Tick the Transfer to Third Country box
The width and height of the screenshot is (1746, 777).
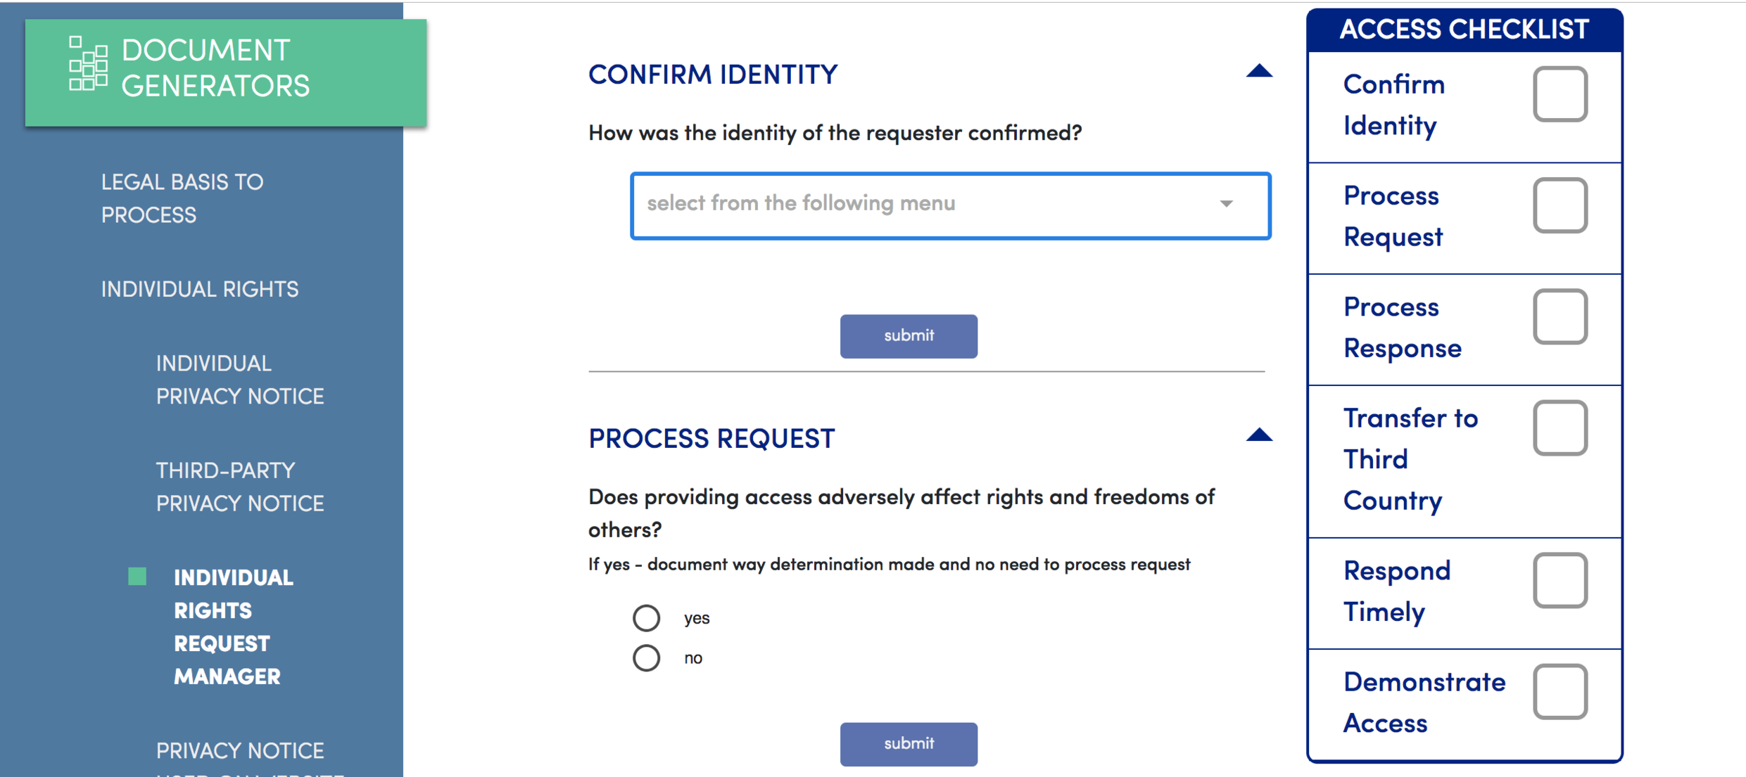pos(1560,428)
